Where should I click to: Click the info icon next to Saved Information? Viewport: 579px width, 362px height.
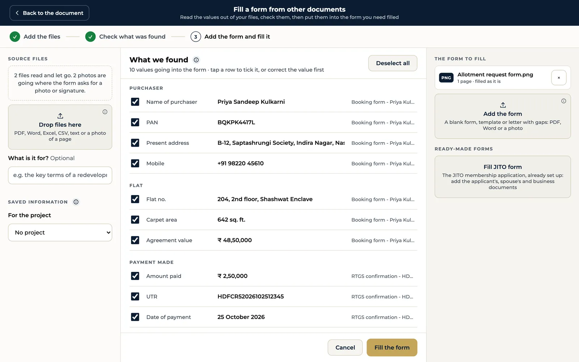(x=76, y=202)
